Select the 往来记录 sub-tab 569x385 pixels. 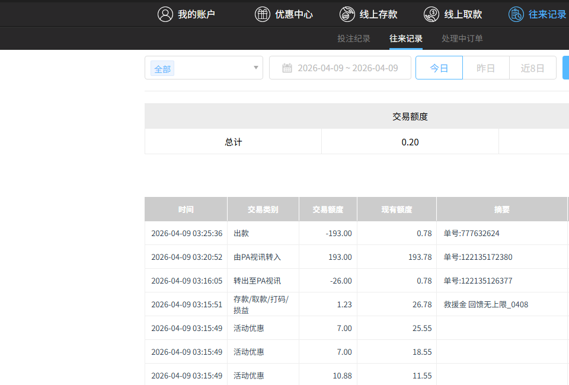click(406, 39)
